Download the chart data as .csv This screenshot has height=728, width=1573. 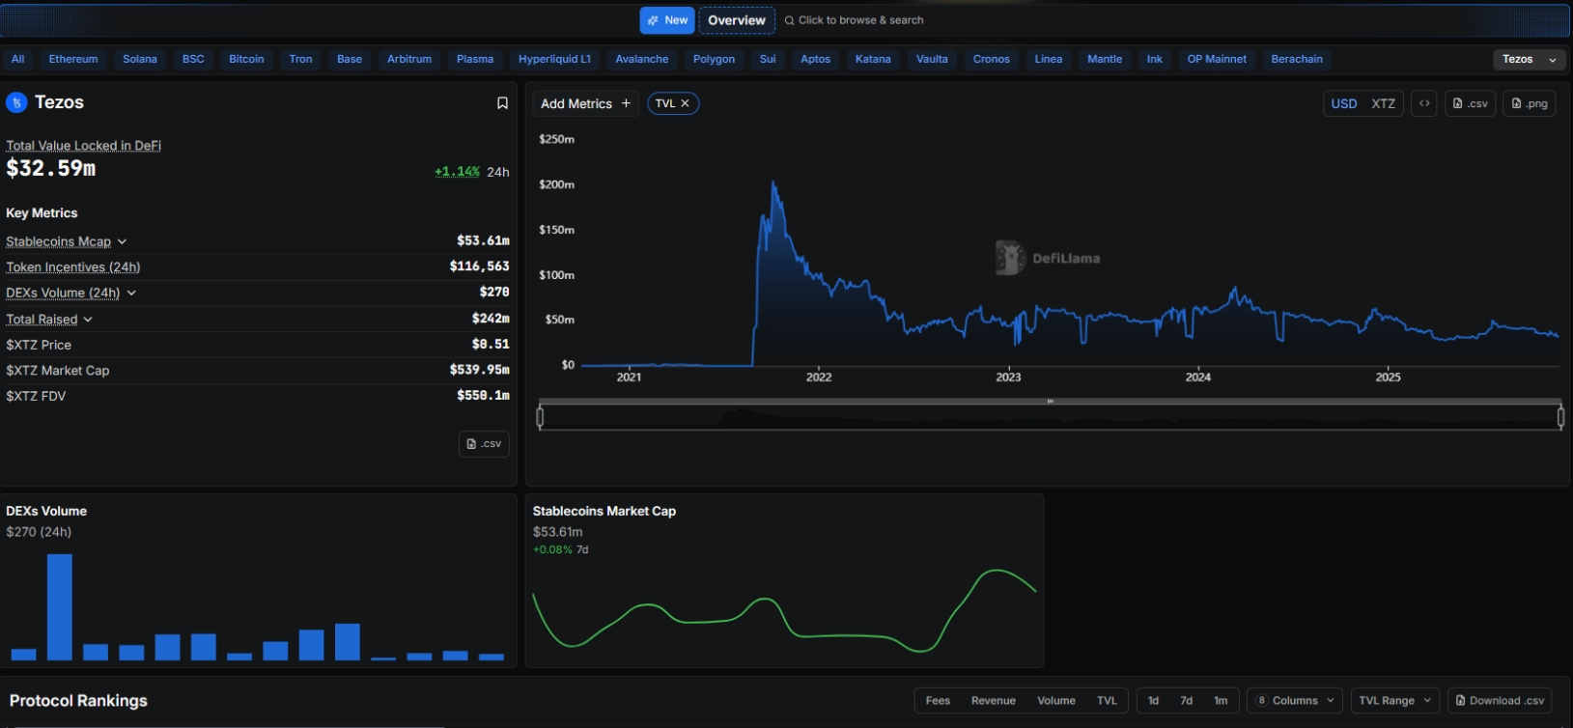1470,103
